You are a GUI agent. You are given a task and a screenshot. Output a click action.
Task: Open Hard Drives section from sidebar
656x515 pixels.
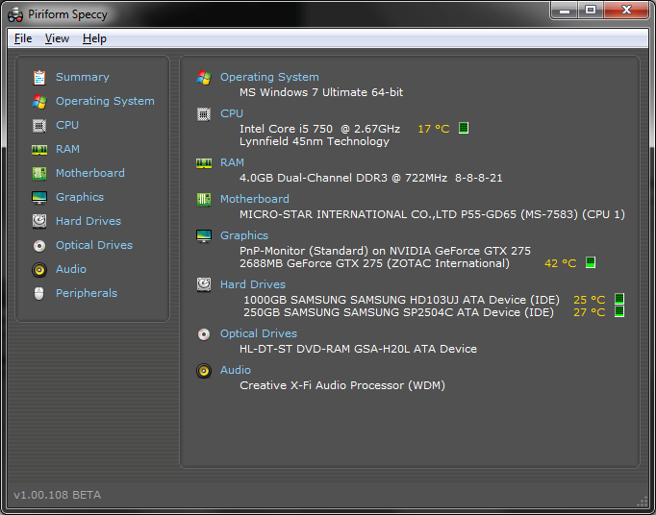[x=88, y=221]
